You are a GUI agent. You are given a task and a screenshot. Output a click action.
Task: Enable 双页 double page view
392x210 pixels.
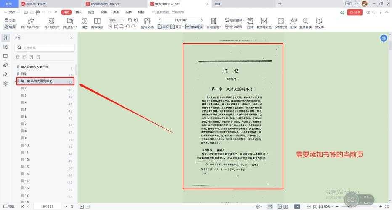[177, 27]
